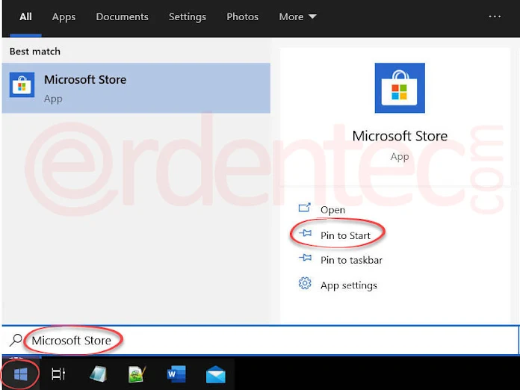This screenshot has height=390, width=520.
Task: Choose Pin to taskbar
Action: pos(341,260)
